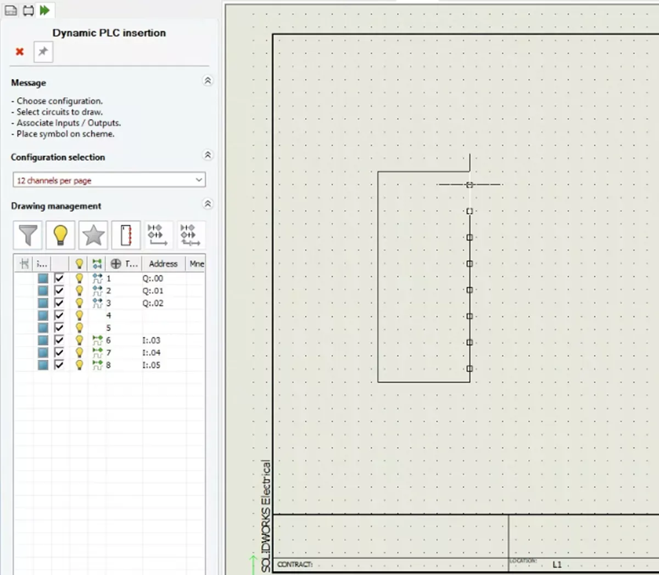Click the light bulb in row 8

click(x=79, y=365)
